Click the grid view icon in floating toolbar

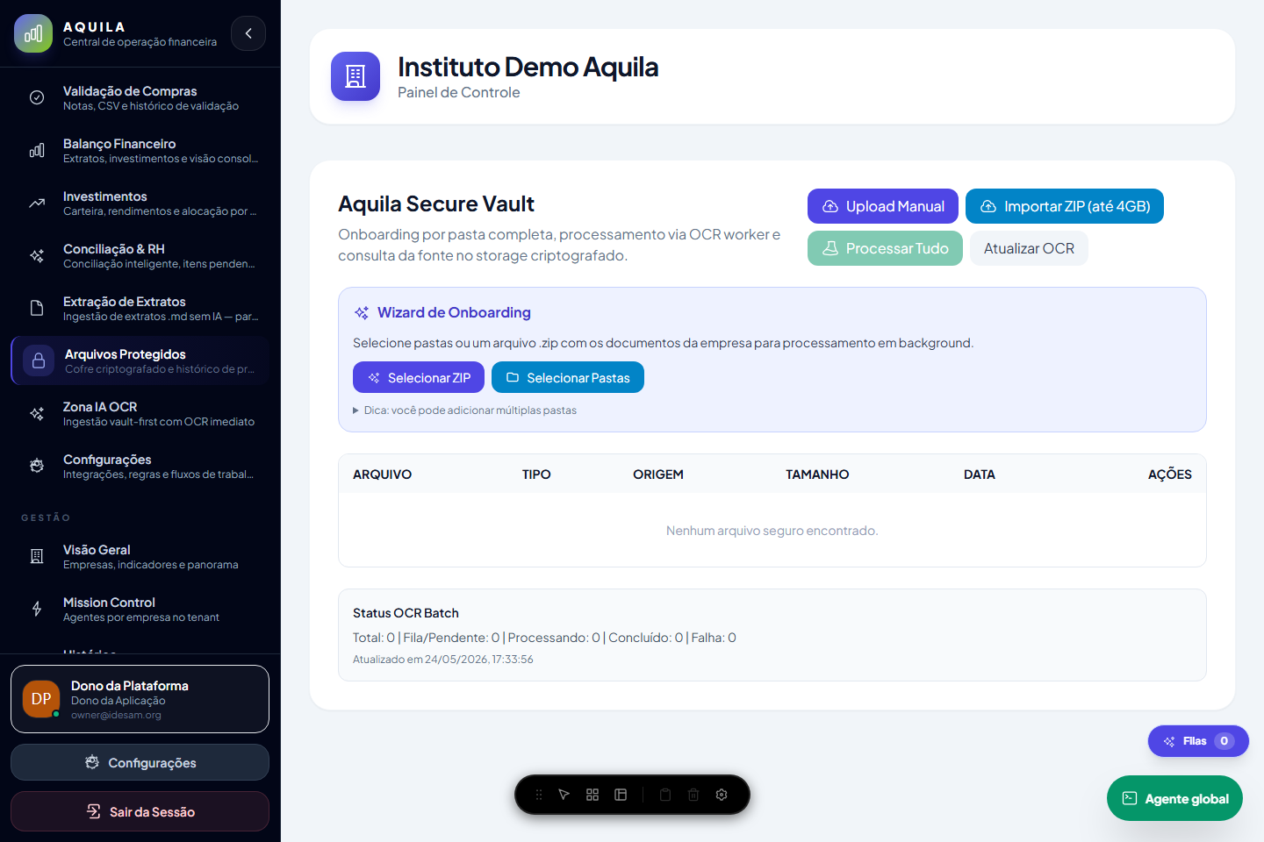coord(592,795)
